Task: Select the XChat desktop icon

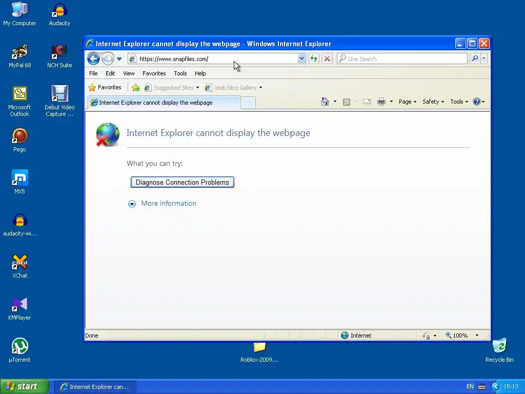Action: point(20,267)
